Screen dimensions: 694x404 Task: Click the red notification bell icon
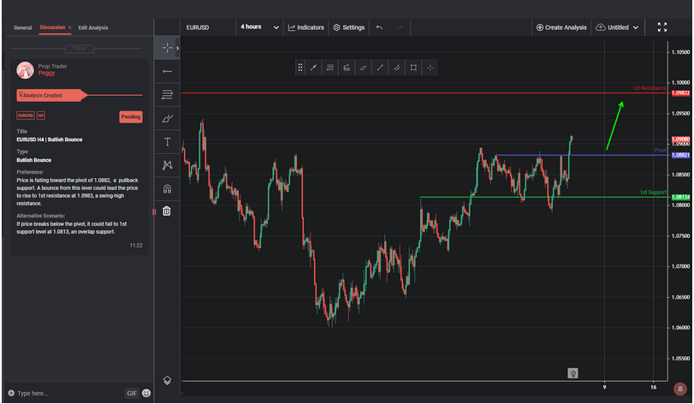click(x=679, y=389)
